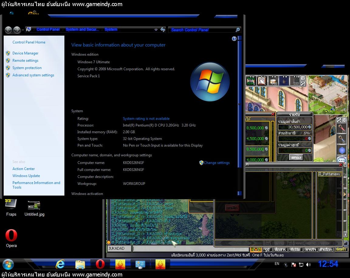The image size is (350, 278).
Task: Open the สื่อสาร tab in the game bar
Action: point(280,249)
